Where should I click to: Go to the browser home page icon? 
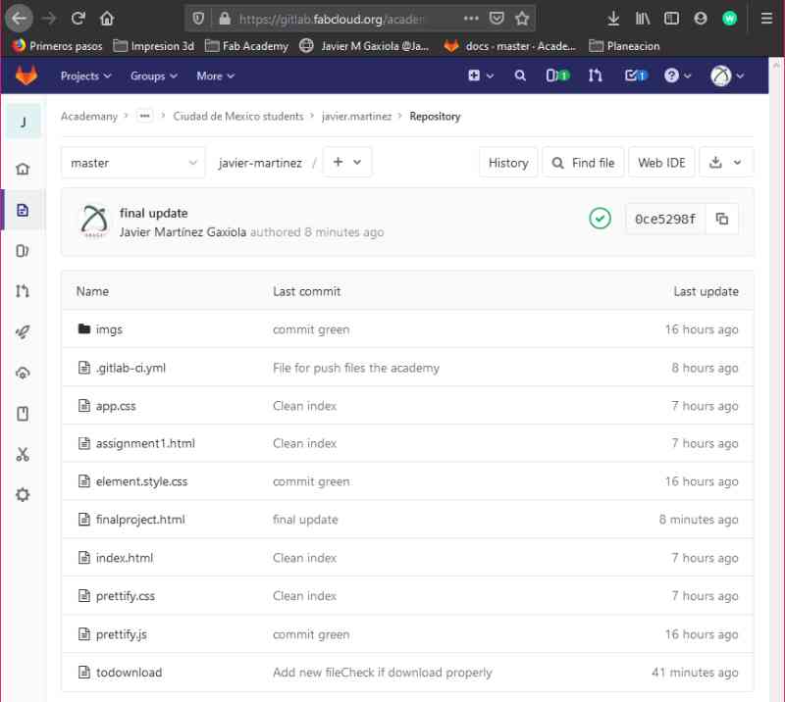point(107,19)
